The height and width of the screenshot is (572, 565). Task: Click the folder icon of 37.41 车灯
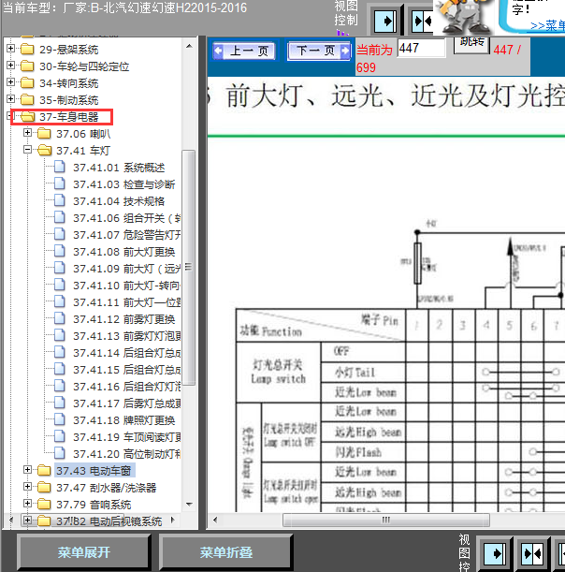(45, 150)
